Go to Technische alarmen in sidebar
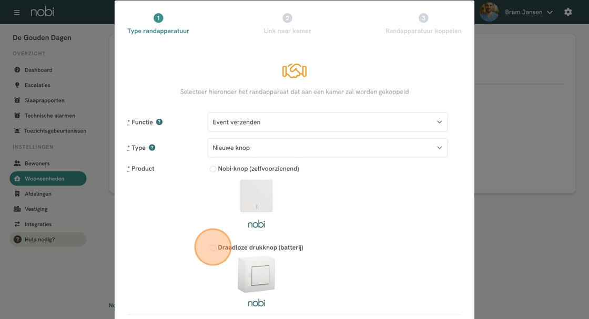 pyautogui.click(x=49, y=116)
